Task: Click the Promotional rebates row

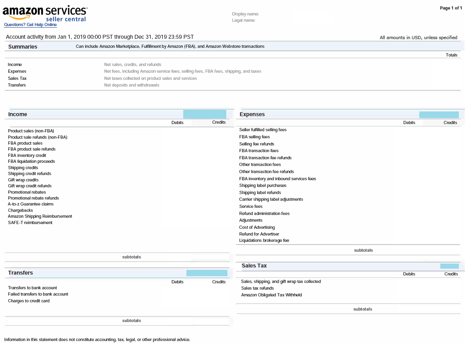Action: 27,192
